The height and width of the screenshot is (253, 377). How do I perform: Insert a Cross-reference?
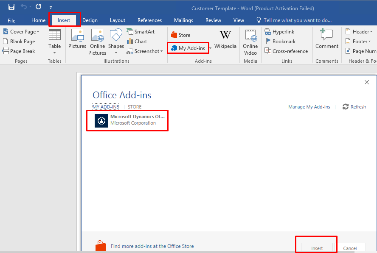[286, 51]
